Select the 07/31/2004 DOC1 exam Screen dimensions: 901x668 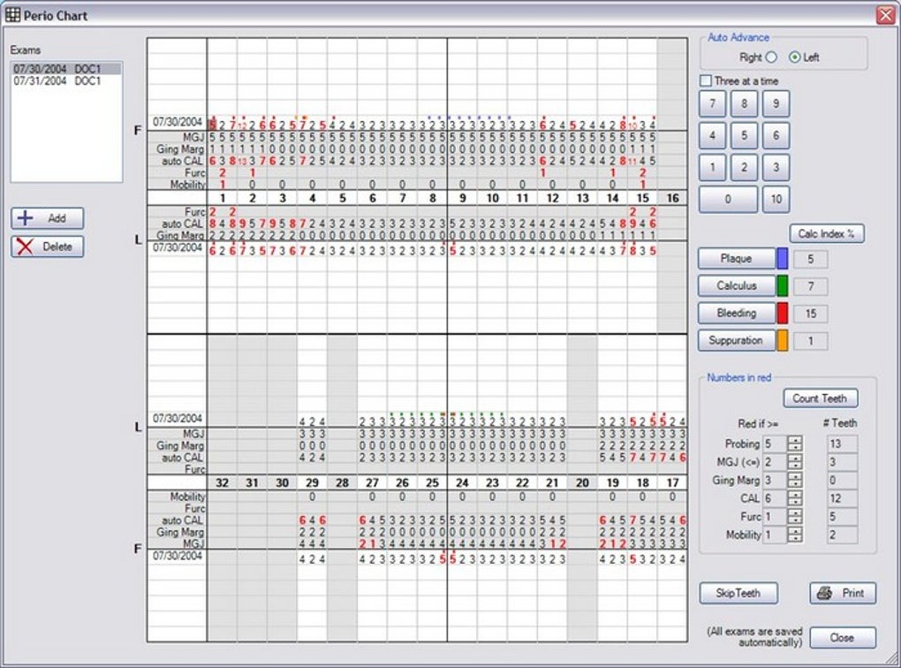(x=66, y=81)
